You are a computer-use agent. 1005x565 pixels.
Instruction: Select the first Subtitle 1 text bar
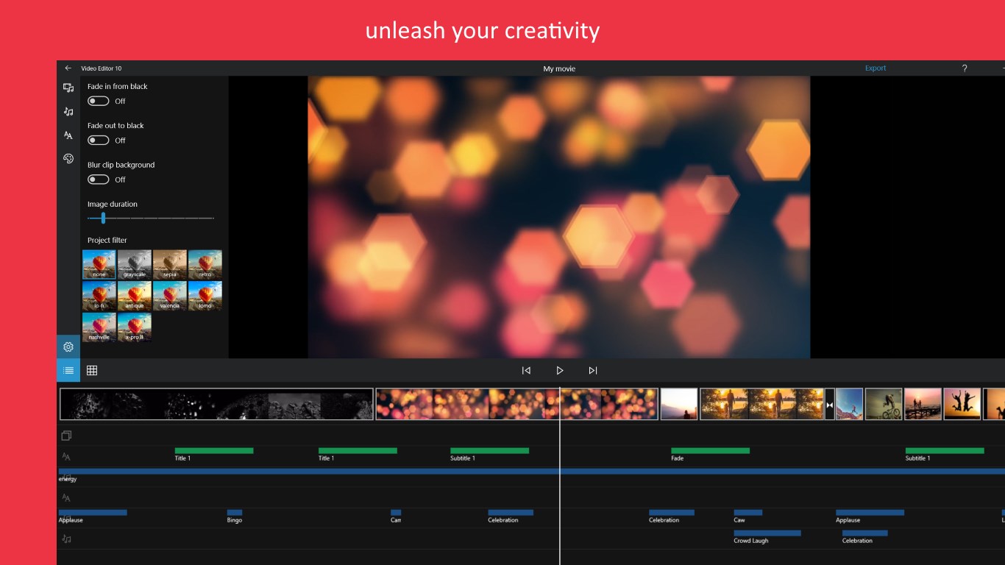point(489,451)
